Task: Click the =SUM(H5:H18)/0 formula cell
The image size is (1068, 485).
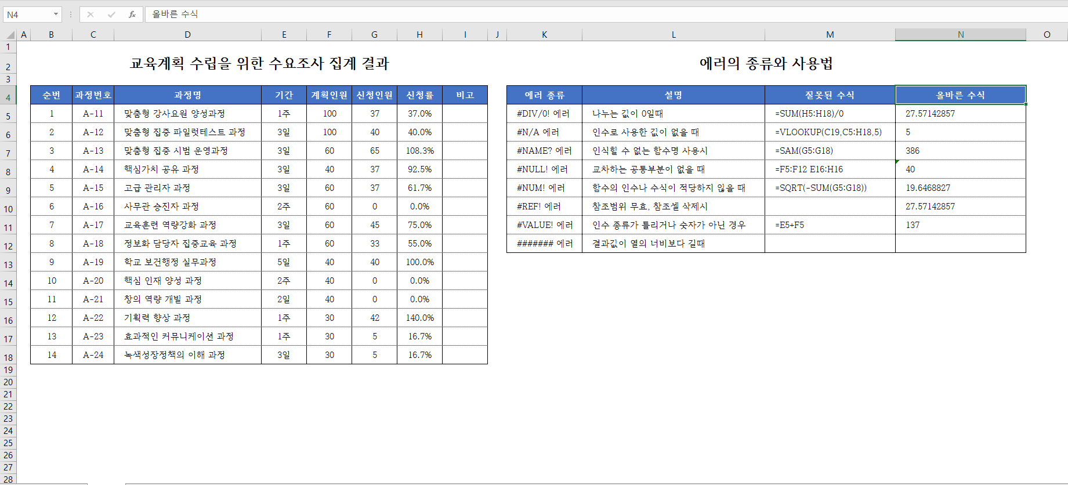Action: [x=830, y=114]
